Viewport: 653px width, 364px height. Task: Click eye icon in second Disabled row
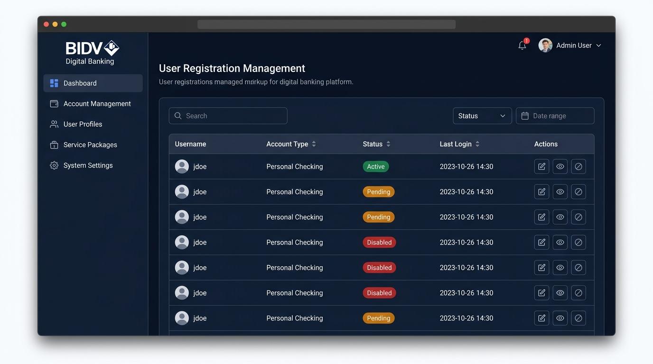560,268
